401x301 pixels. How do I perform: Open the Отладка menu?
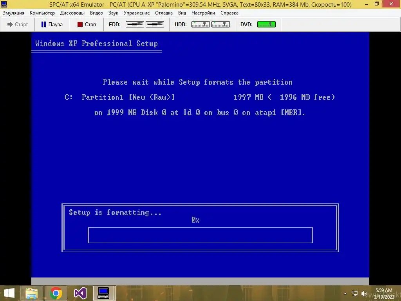pyautogui.click(x=164, y=13)
